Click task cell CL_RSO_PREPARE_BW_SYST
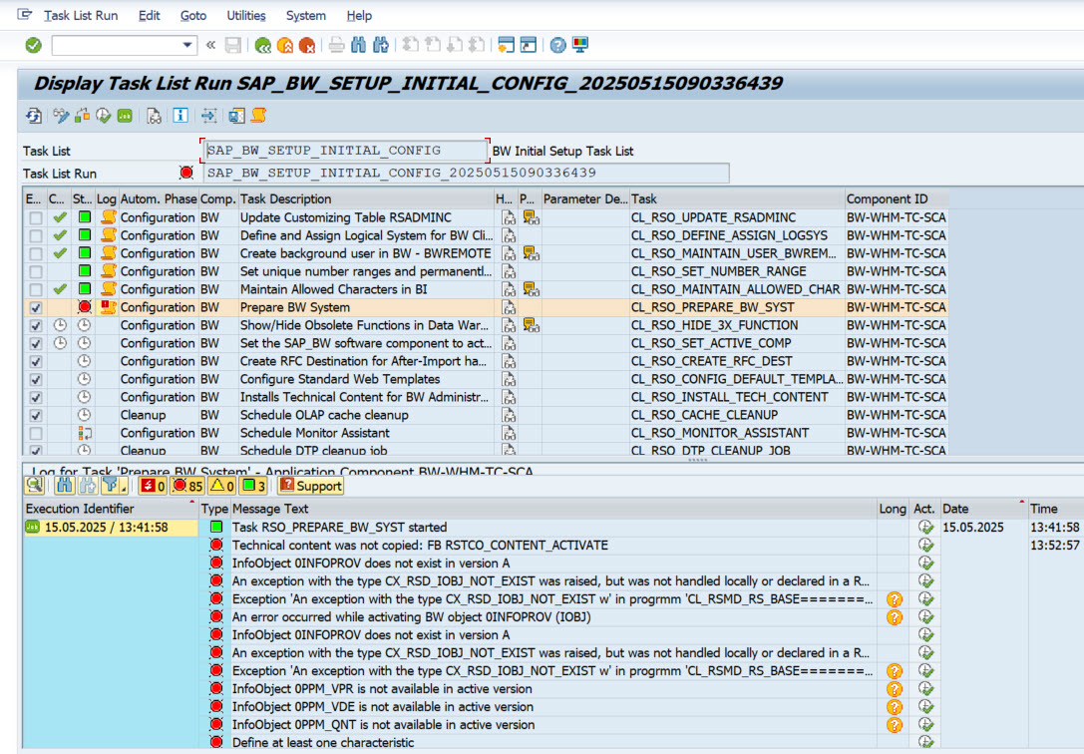 point(736,307)
